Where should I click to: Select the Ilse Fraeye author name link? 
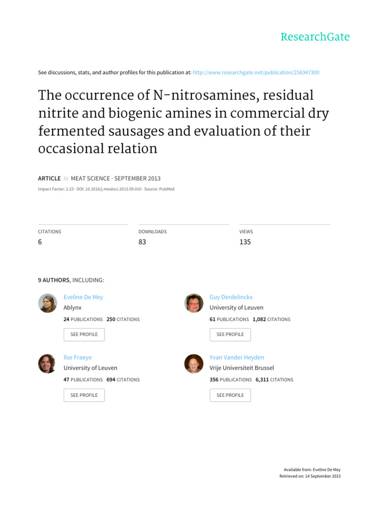[x=77, y=357]
